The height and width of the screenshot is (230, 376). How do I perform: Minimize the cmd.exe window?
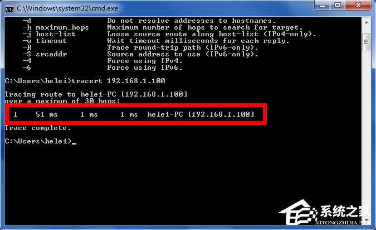click(x=323, y=5)
